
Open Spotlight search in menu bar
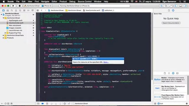(x=180, y=1)
